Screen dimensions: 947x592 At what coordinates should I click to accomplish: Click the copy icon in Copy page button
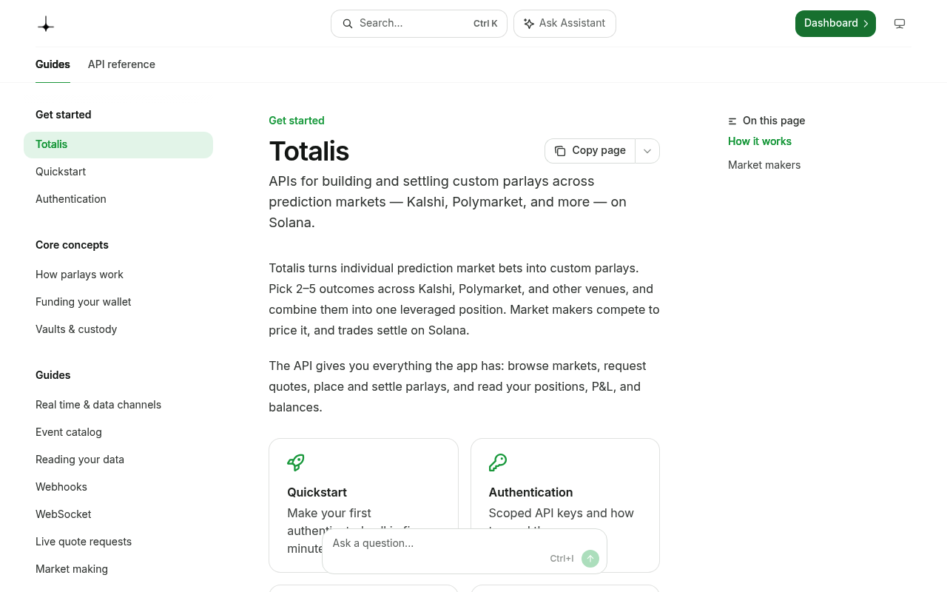pyautogui.click(x=560, y=151)
